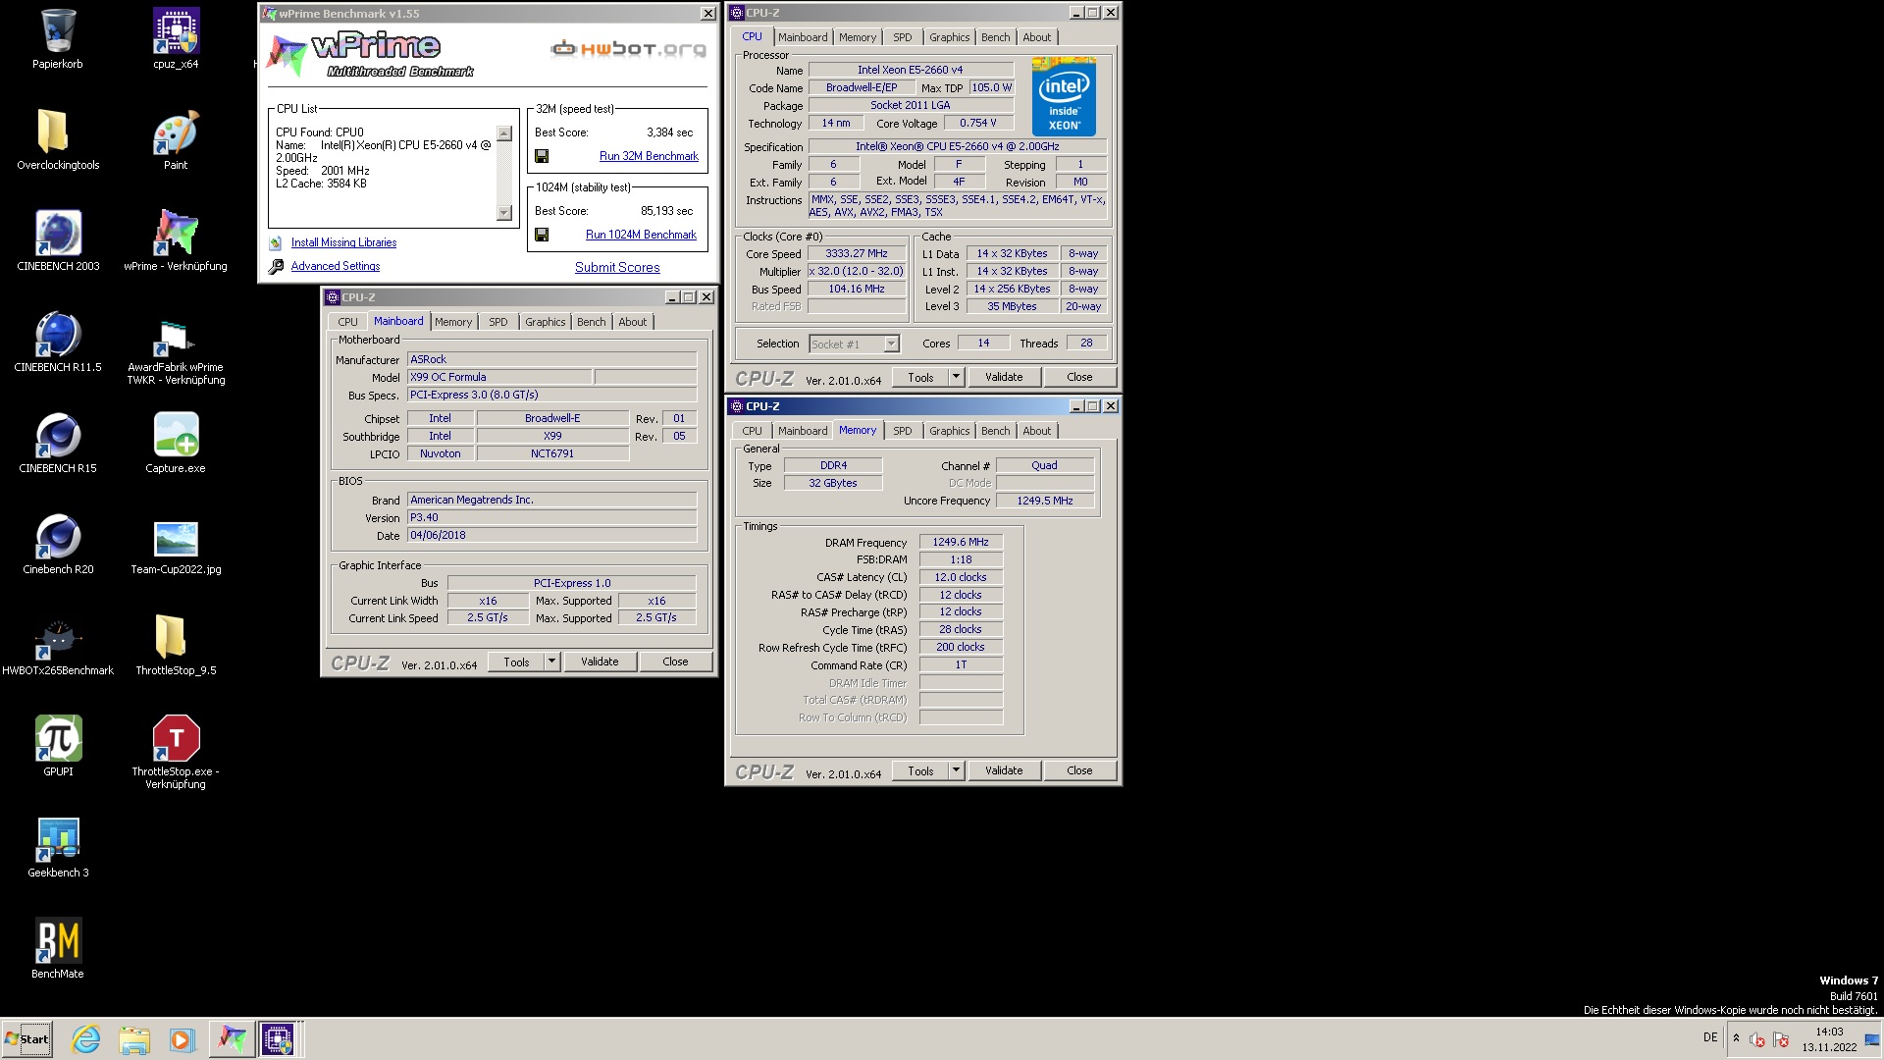Image resolution: width=1884 pixels, height=1060 pixels.
Task: Click DRAM Frequency value 1249.6 MHz
Action: 961,542
